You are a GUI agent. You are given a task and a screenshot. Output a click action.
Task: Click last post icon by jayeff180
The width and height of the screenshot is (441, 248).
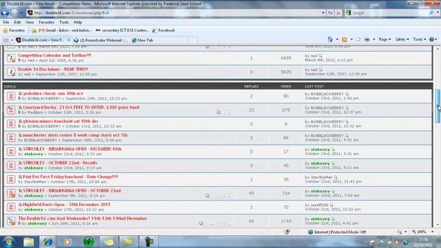(x=331, y=205)
